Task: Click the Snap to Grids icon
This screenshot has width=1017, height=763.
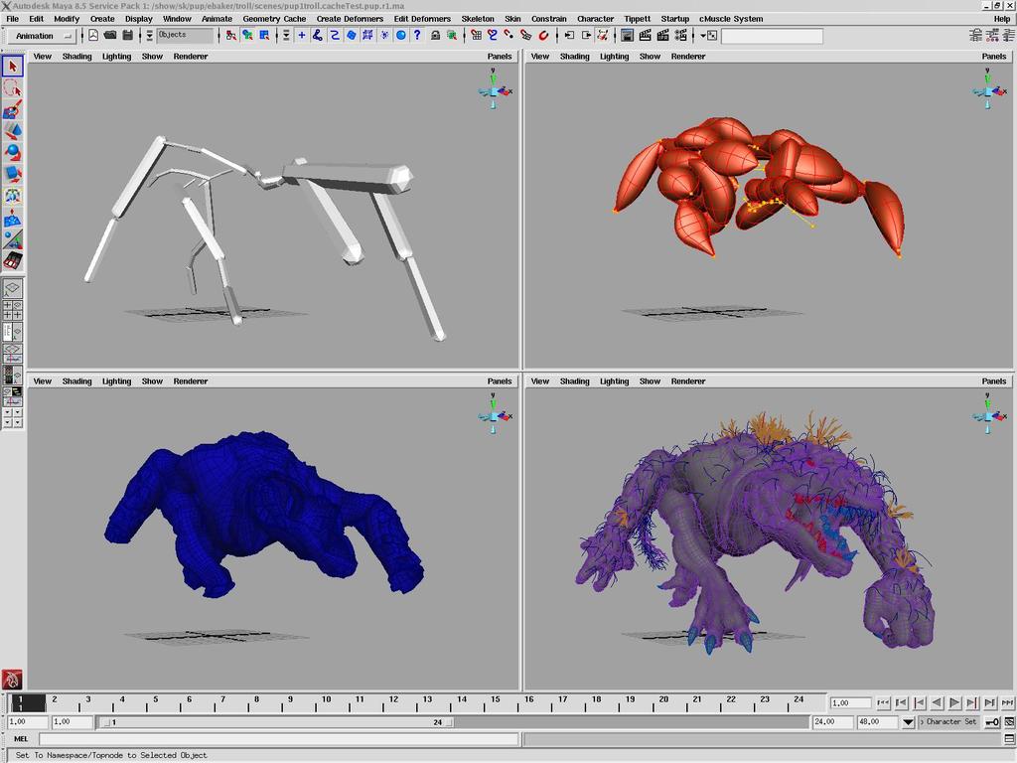Action: 476,35
